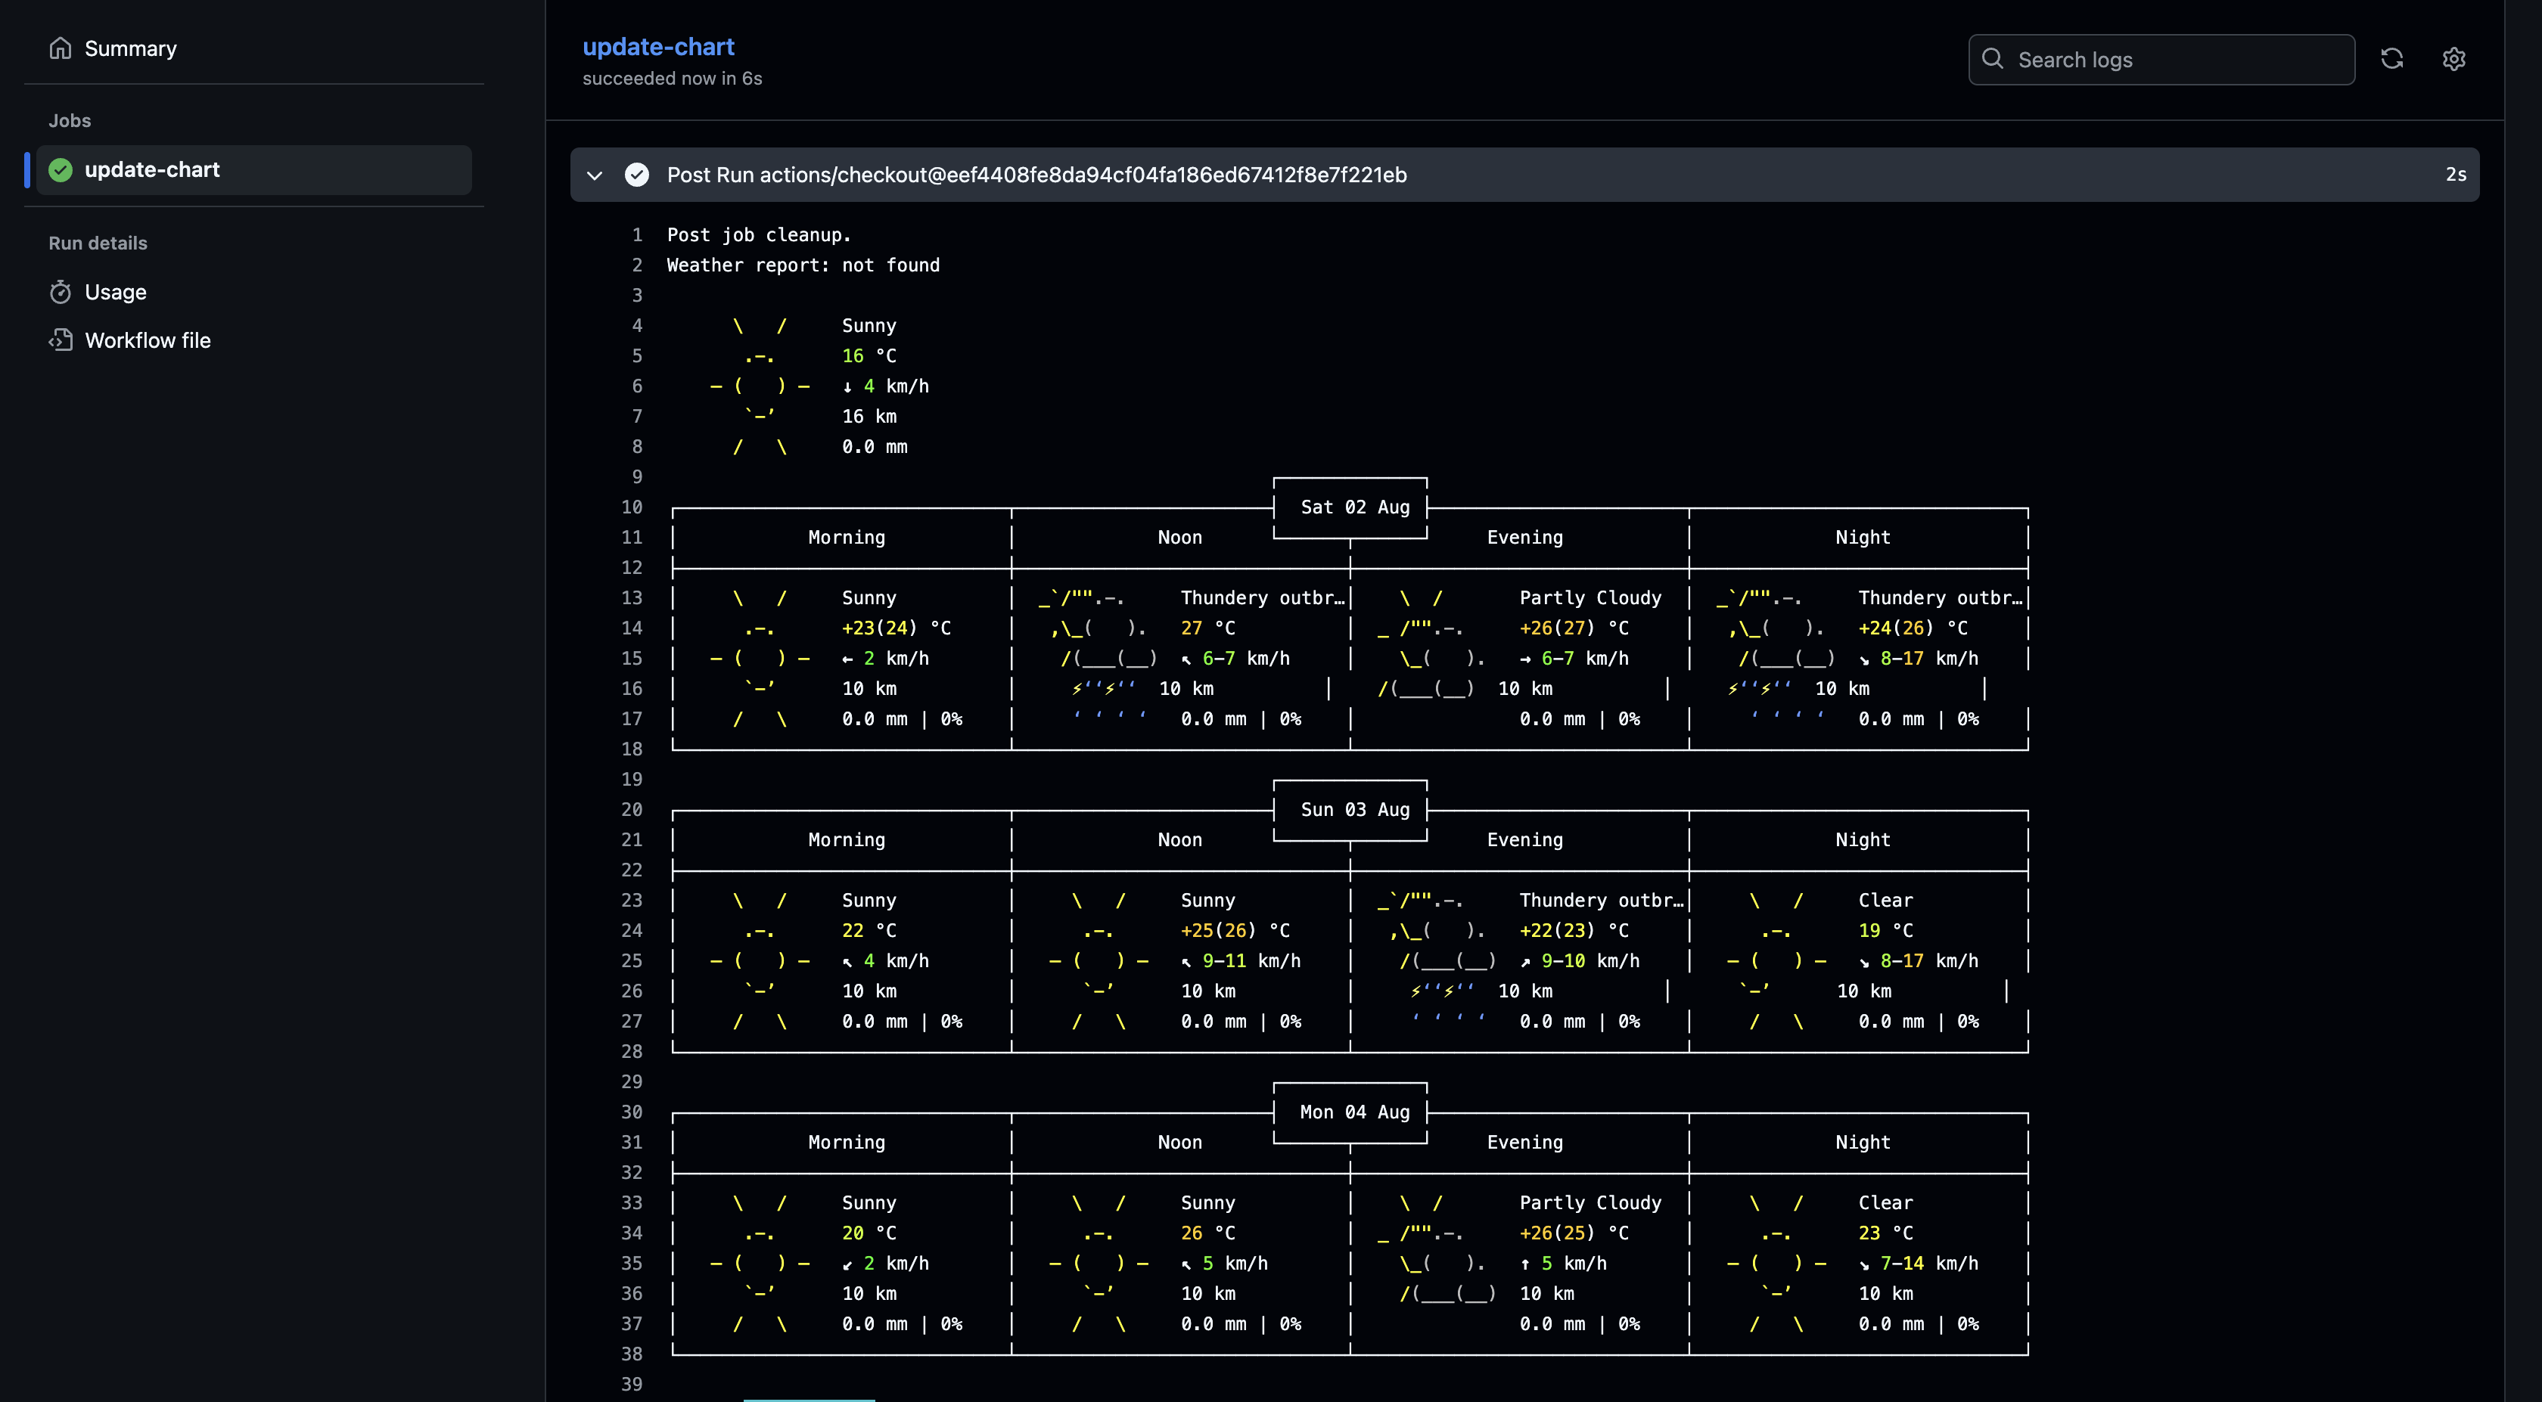Click the 'Mon 04 Aug' date label

click(x=1355, y=1112)
